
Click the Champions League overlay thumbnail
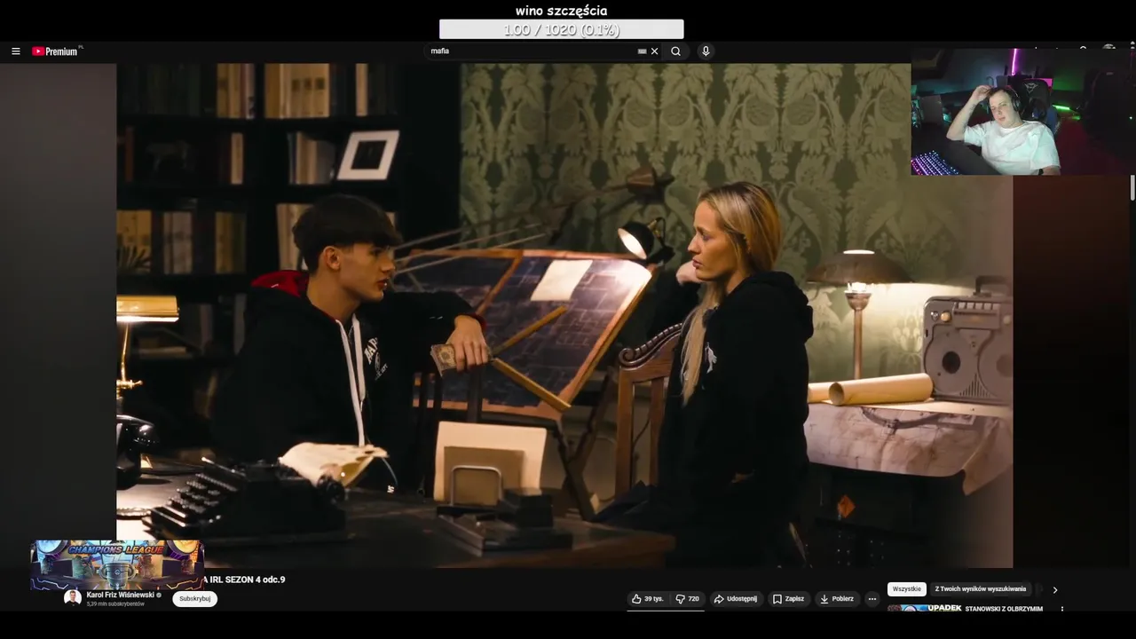click(117, 564)
